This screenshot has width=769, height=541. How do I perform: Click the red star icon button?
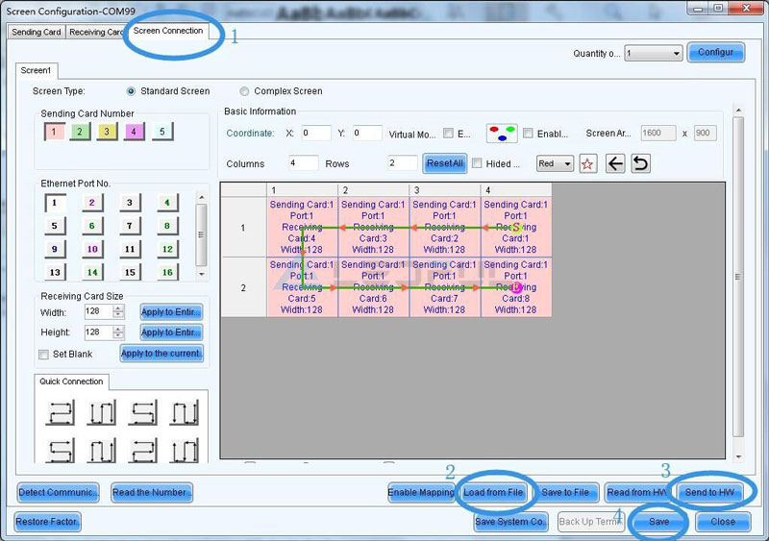(x=588, y=163)
